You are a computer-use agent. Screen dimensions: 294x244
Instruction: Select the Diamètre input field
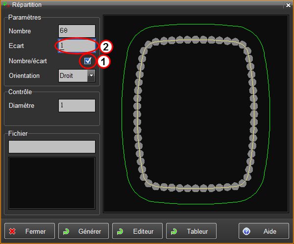pyautogui.click(x=76, y=105)
